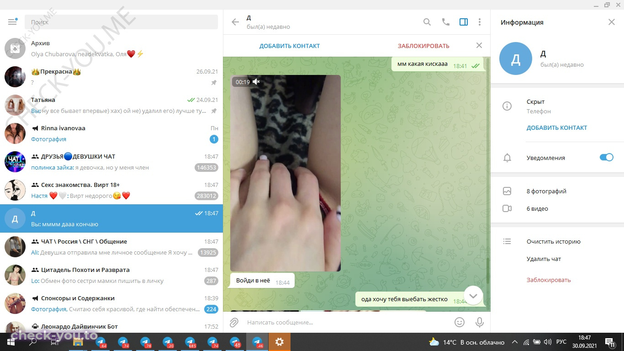Toggle the right info side panel
624x351 pixels.
pyautogui.click(x=464, y=22)
